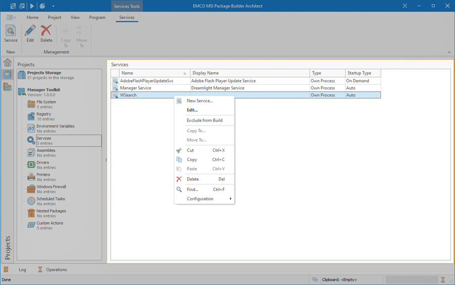This screenshot has width=455, height=285.
Task: Open the application menu button dropdown
Action: (11, 17)
